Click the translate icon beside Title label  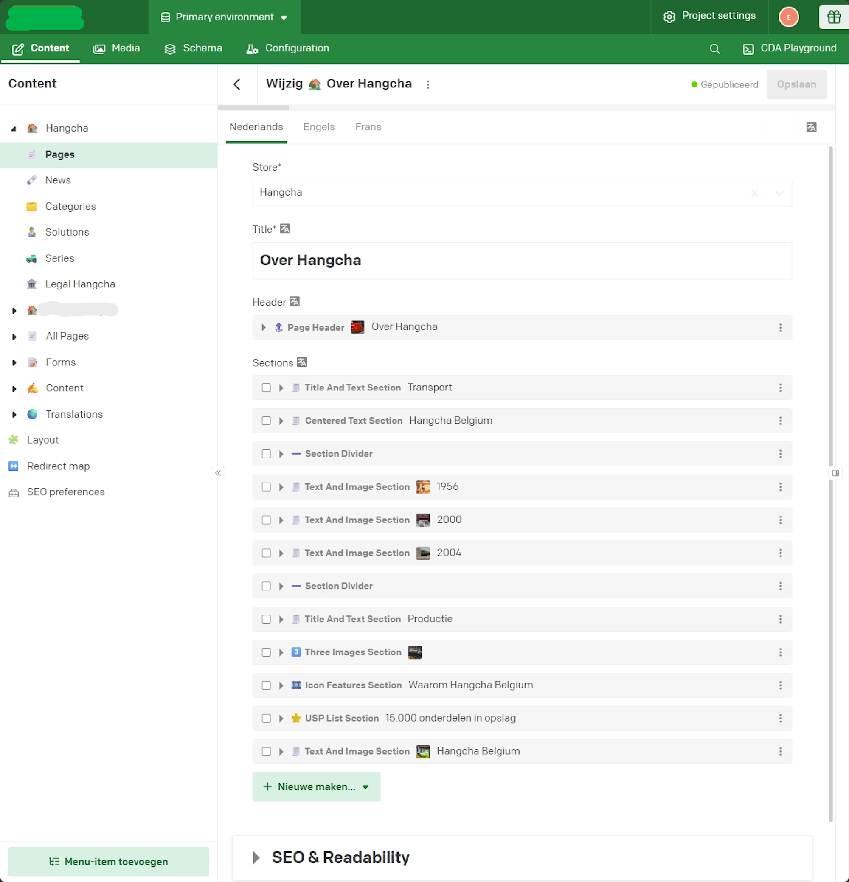tap(285, 229)
